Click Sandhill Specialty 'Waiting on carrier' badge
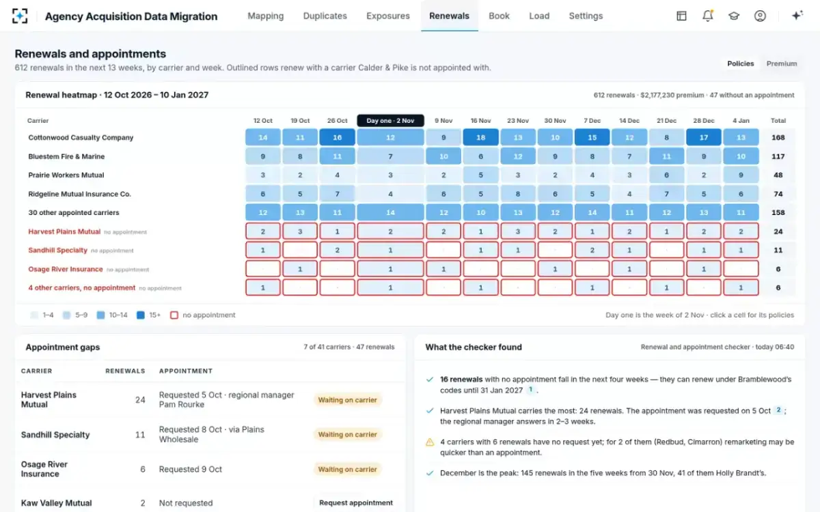This screenshot has width=820, height=512. pos(348,435)
